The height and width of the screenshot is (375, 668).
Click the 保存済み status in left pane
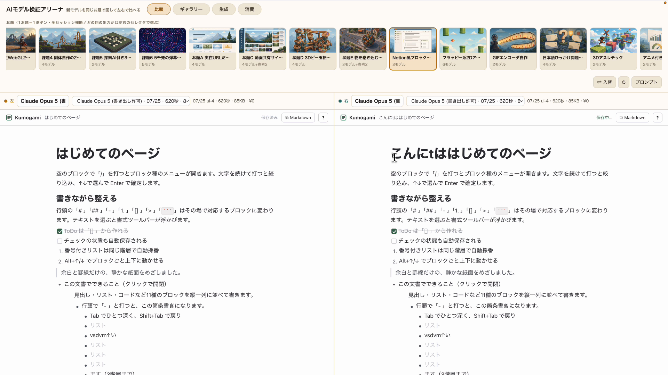270,118
